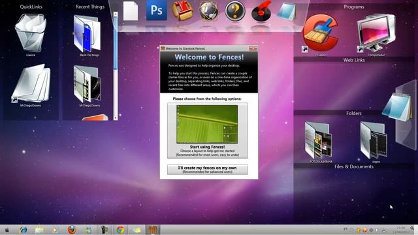Open the blue blogs folder in Recent Things
The image size is (418, 235).
click(x=88, y=34)
